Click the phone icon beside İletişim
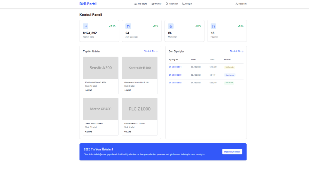Screen dimensions: 309x174 point(184,4)
